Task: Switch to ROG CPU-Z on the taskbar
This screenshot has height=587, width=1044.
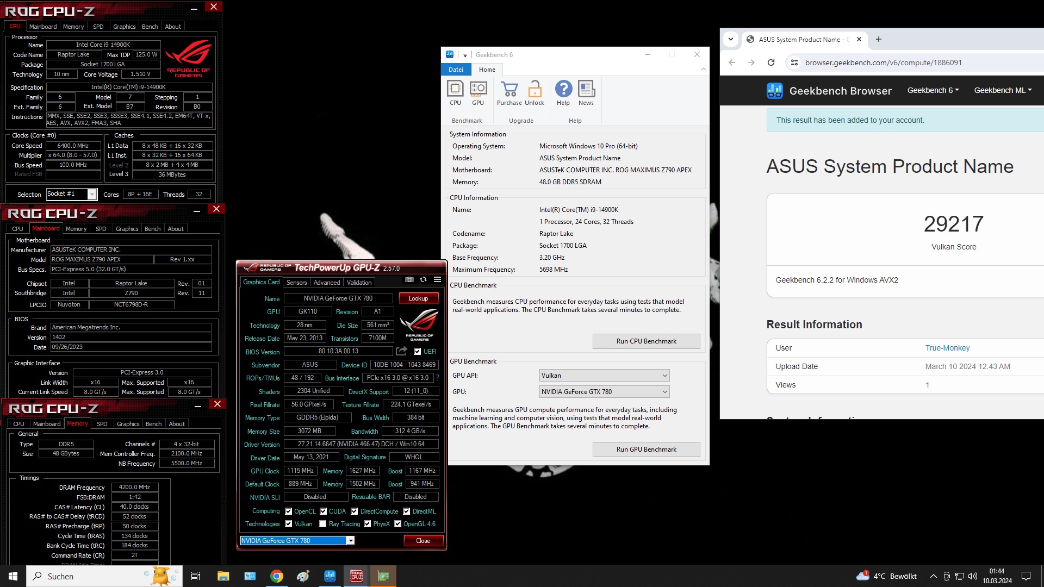Action: coord(357,576)
